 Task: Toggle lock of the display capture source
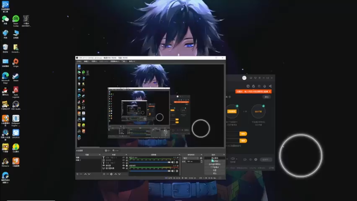tap(127, 168)
